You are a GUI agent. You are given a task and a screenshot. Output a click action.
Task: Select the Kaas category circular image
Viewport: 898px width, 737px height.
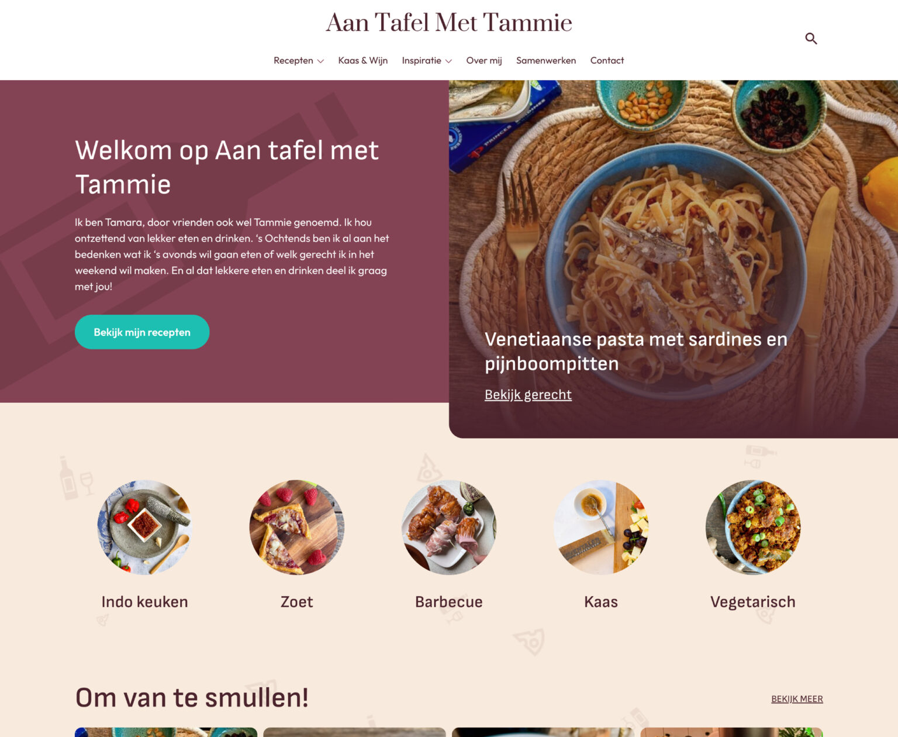(600, 527)
